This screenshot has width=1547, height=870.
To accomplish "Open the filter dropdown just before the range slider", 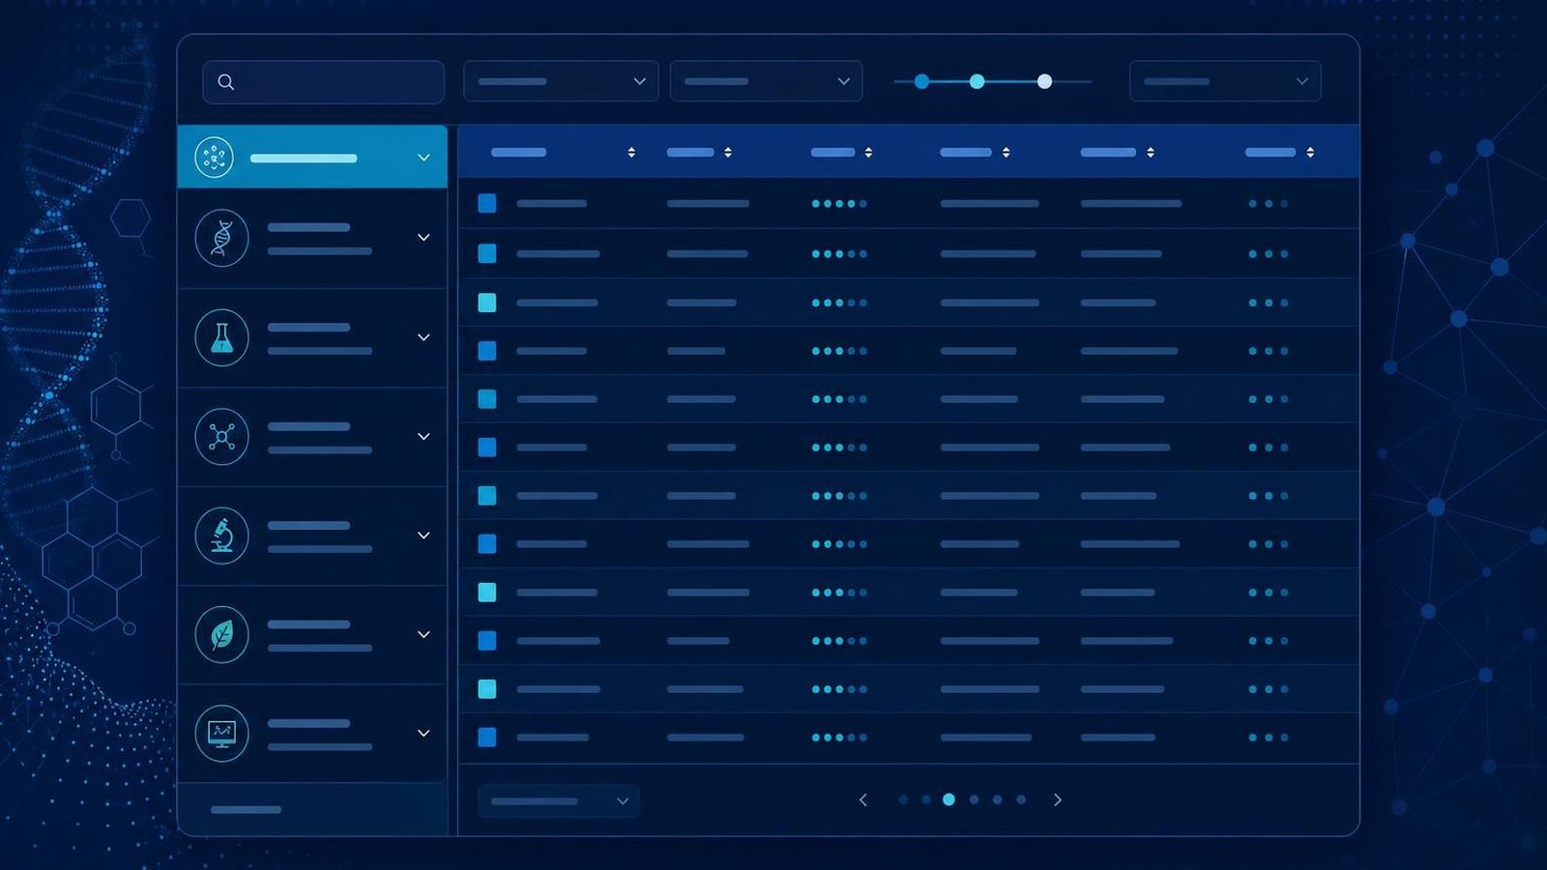I will tap(766, 81).
